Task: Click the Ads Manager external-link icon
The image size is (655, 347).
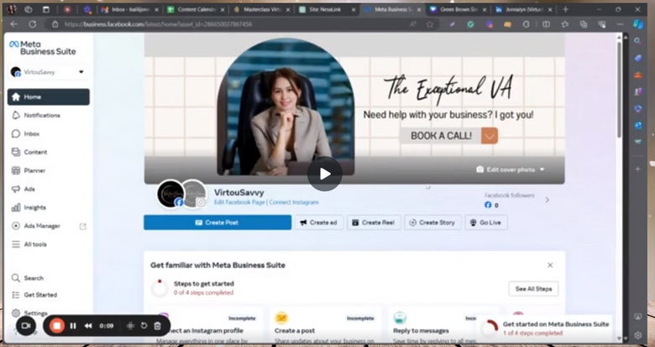Action: [x=82, y=226]
